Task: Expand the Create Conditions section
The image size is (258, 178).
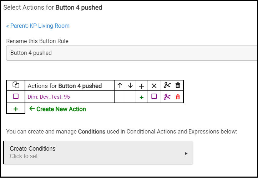Action: pos(98,152)
